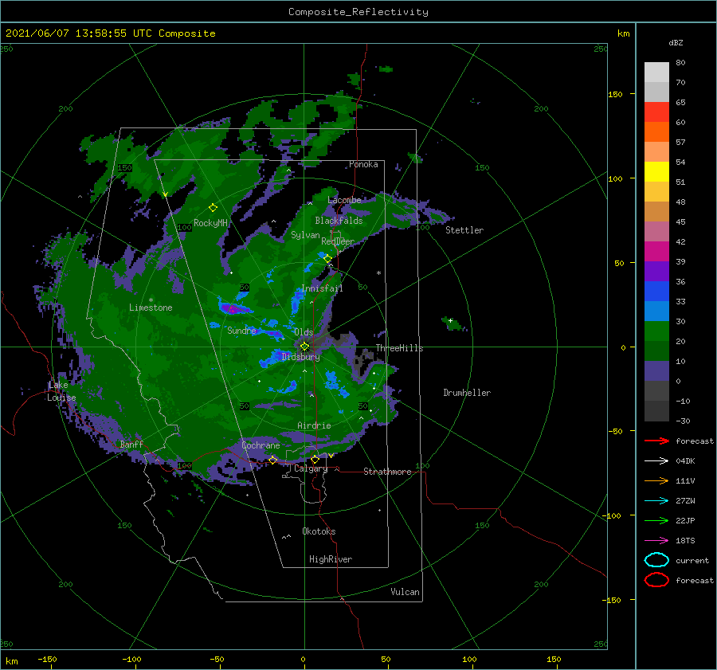This screenshot has height=670, width=717.
Task: Select the Banff label
Action: (131, 444)
